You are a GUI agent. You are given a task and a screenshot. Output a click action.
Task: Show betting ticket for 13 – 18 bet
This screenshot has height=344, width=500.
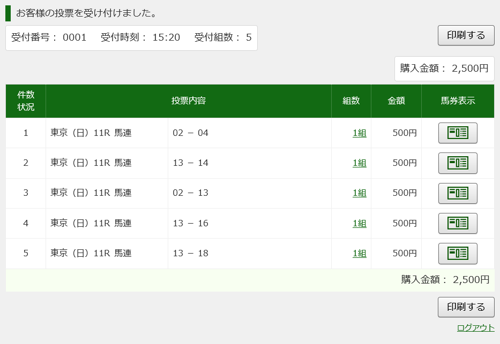pos(458,253)
